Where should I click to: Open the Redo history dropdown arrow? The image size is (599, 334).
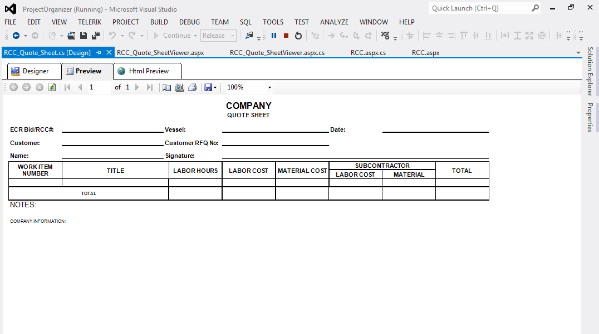click(142, 36)
